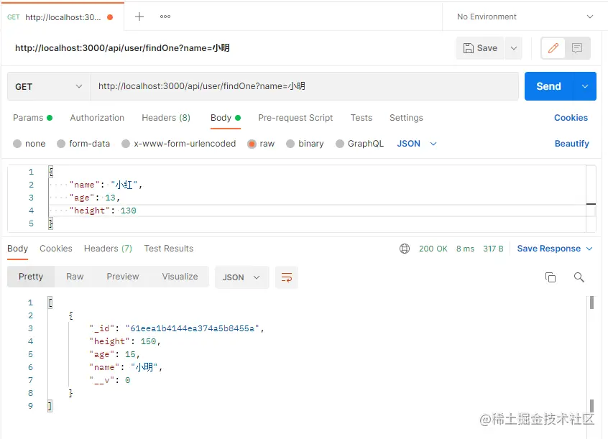The height and width of the screenshot is (439, 608).
Task: Open the tab options three-dots menu
Action: pyautogui.click(x=165, y=17)
